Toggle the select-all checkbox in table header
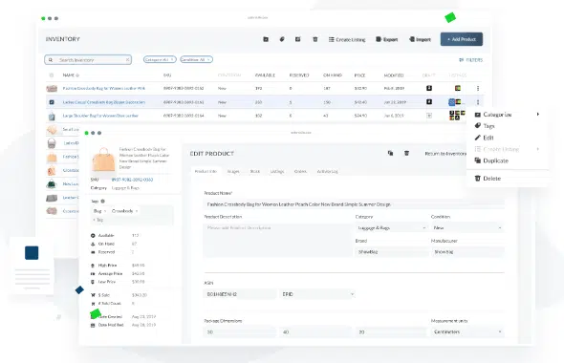Image resolution: width=564 pixels, height=363 pixels. tap(52, 75)
